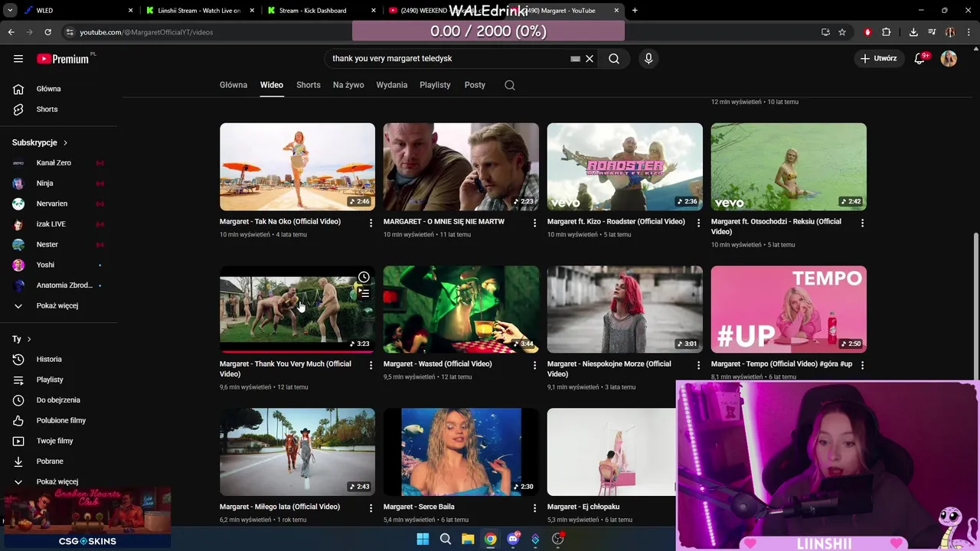Open the notifications bell
The width and height of the screenshot is (980, 551).
[920, 58]
